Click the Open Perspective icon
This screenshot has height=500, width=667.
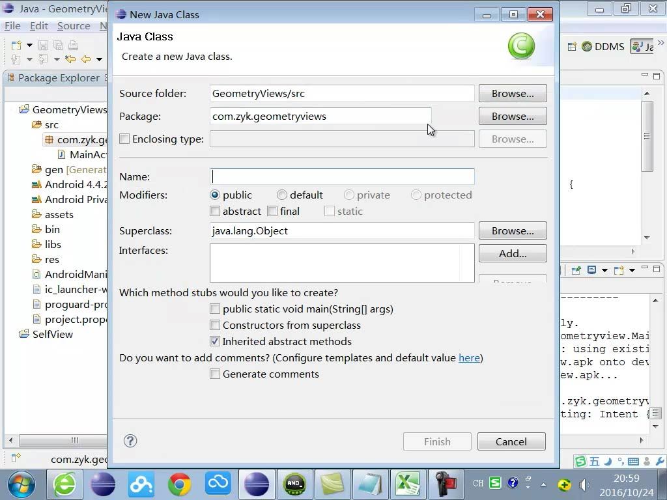(x=572, y=47)
